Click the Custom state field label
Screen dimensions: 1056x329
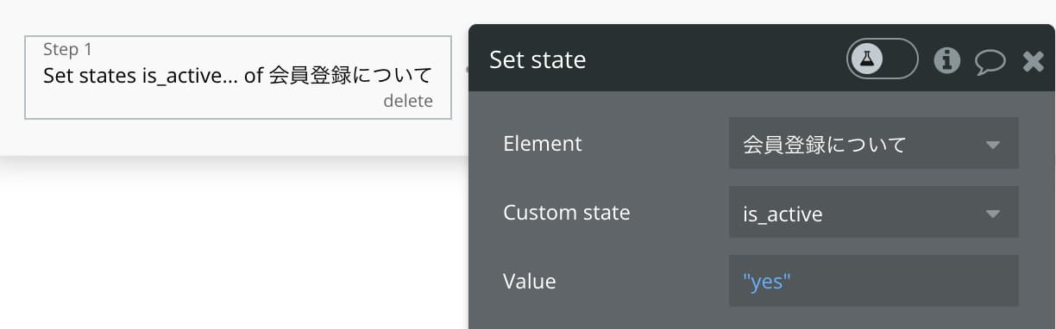pos(567,212)
